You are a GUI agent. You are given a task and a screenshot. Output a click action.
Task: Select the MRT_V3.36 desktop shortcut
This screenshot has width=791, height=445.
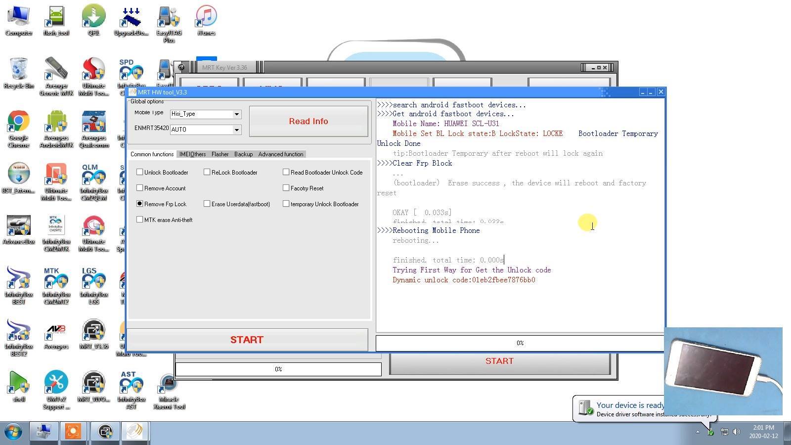(x=93, y=334)
